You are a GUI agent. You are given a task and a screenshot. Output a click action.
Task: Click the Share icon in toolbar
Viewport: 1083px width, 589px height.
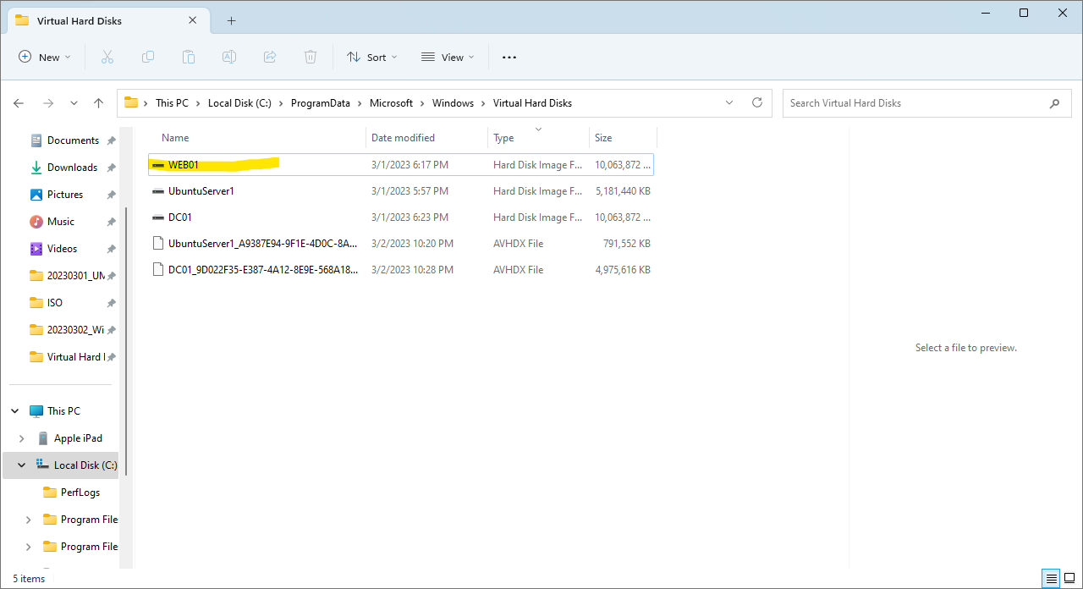point(270,57)
